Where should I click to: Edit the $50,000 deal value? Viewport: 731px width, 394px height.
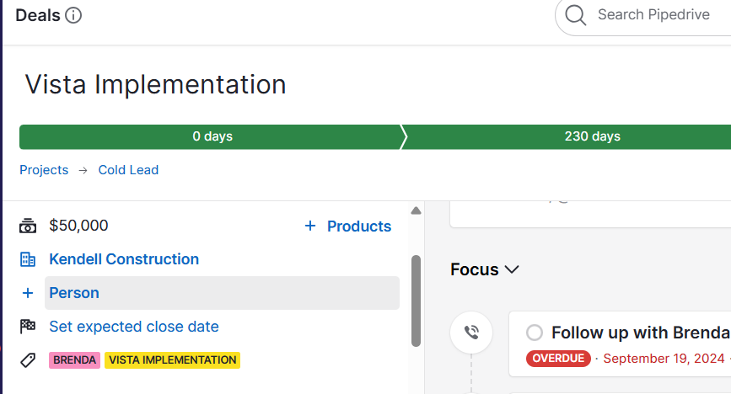pyautogui.click(x=78, y=226)
